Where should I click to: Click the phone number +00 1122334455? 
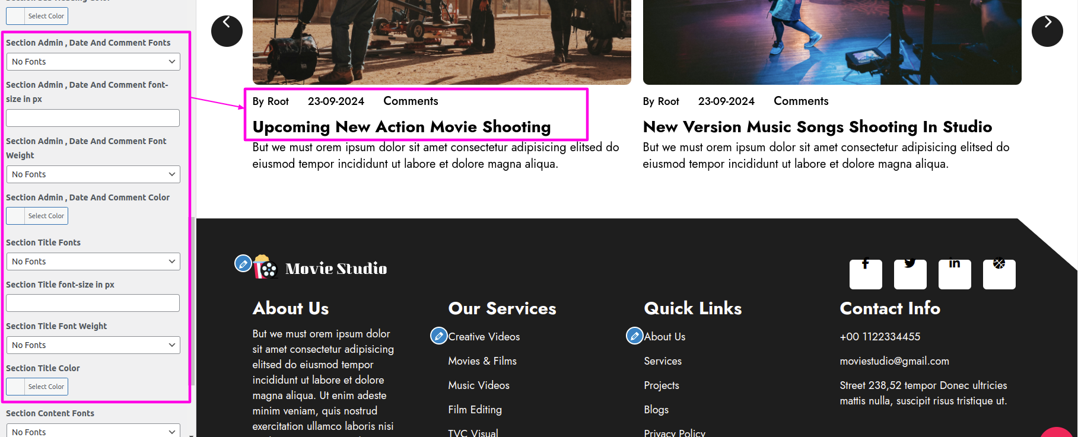coord(880,337)
